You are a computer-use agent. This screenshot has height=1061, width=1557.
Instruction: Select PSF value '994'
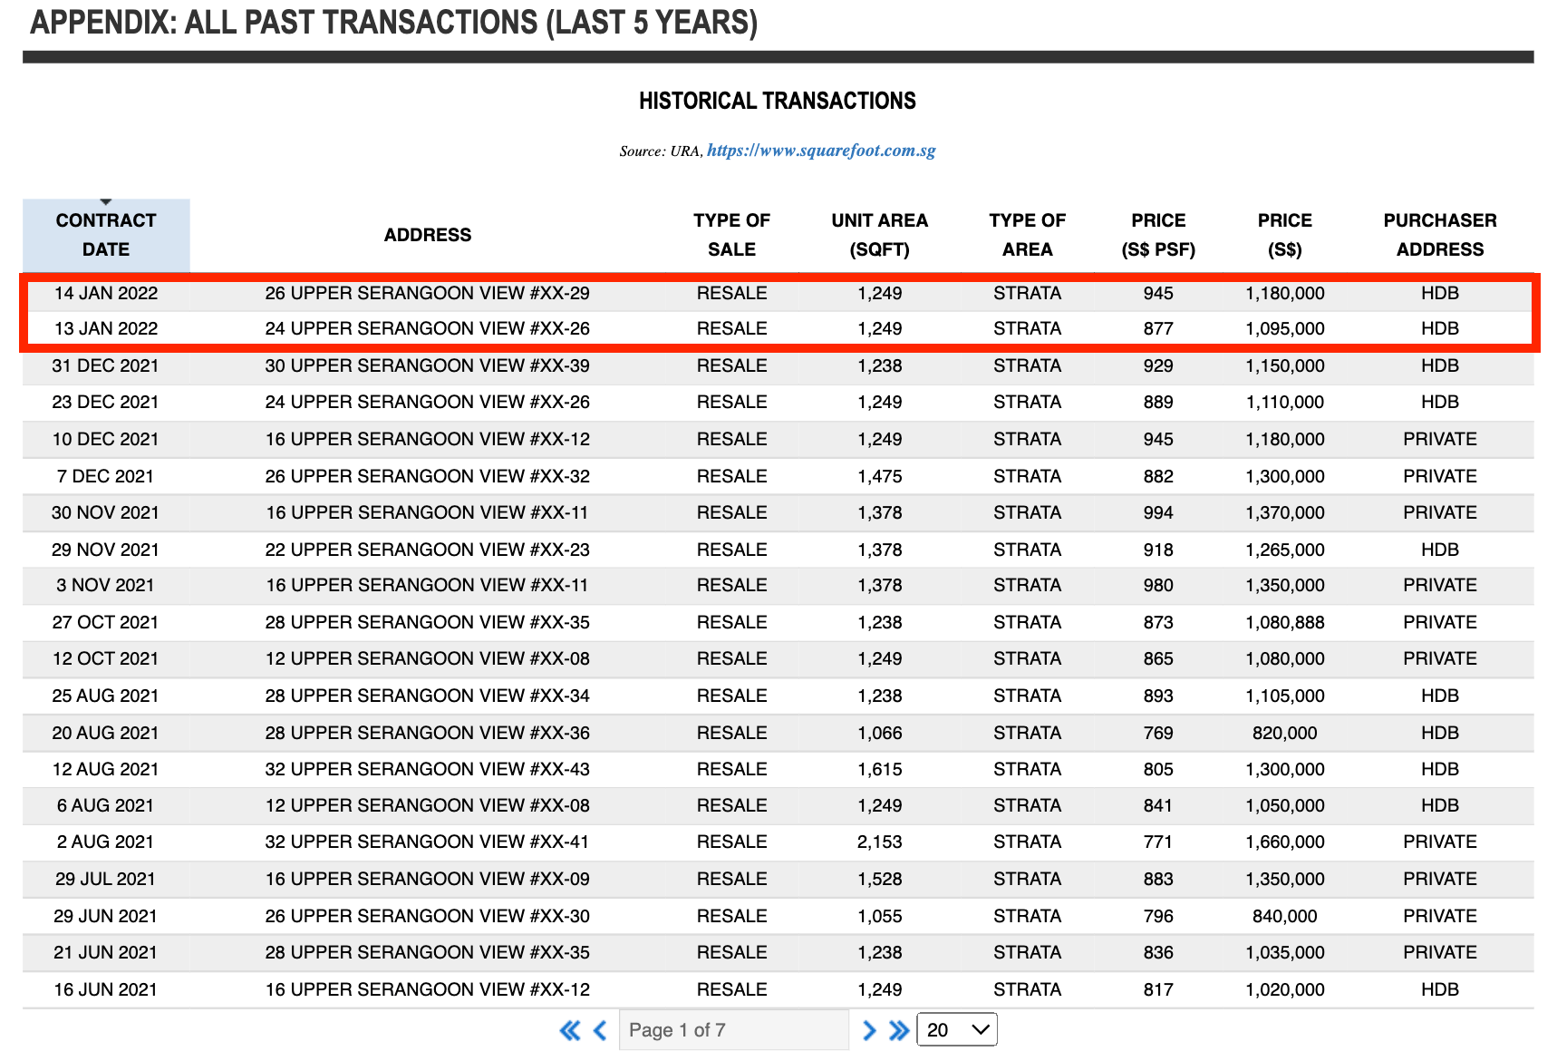[x=1158, y=512]
